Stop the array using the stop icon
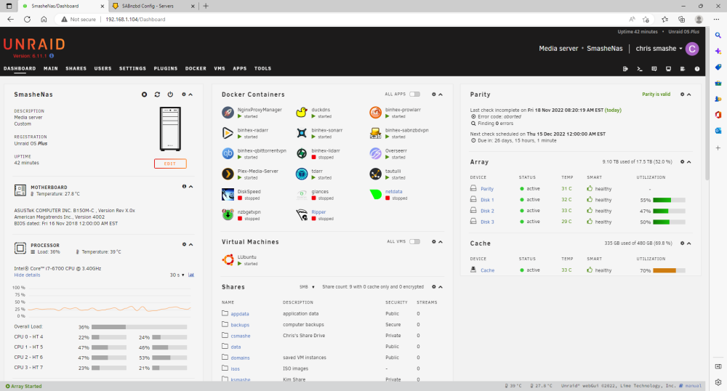Viewport: 727px width, 391px height. point(144,94)
